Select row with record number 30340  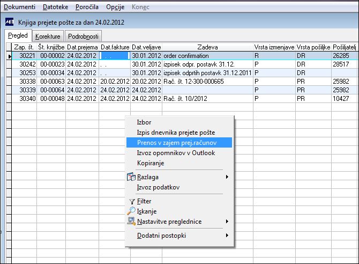point(184,99)
